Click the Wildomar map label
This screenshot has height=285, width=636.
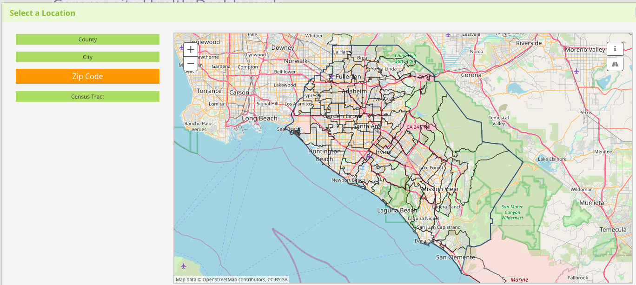tap(581, 190)
